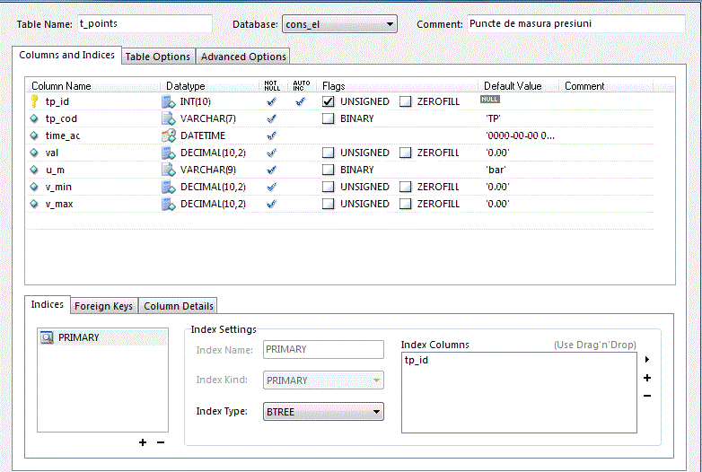Click the plus icon below index list
This screenshot has height=472, width=702.
[143, 442]
